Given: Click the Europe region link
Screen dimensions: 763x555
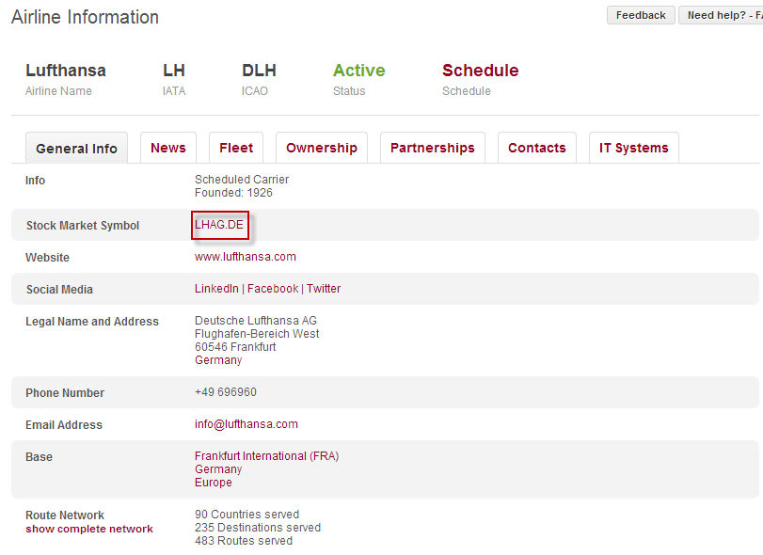Looking at the screenshot, I should [x=214, y=483].
